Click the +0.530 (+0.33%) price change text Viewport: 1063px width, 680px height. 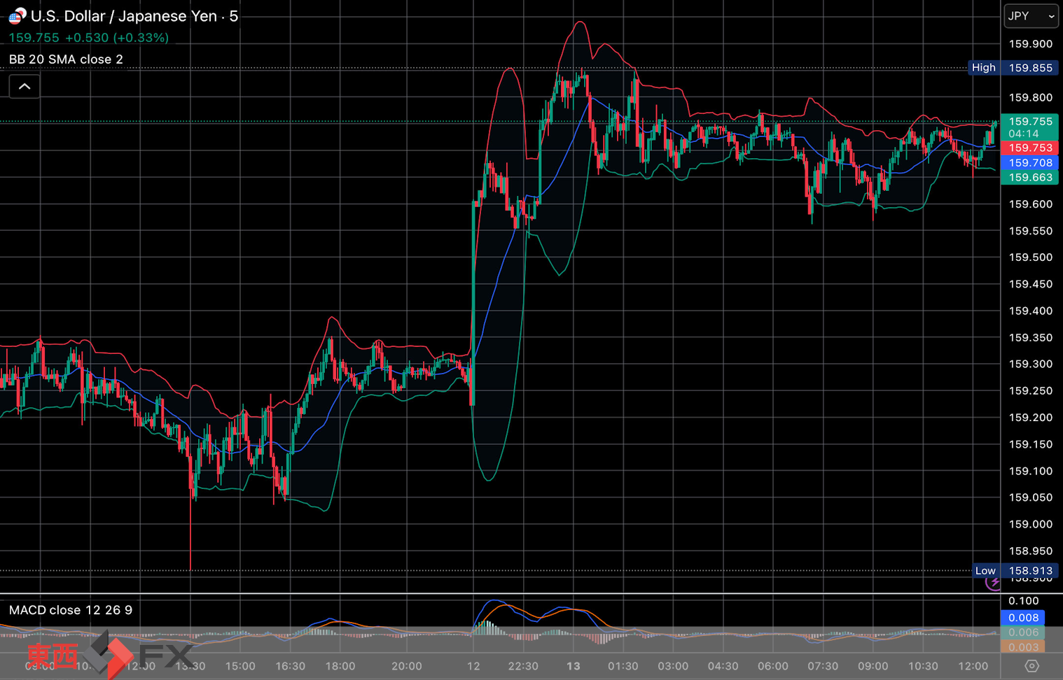tap(117, 38)
